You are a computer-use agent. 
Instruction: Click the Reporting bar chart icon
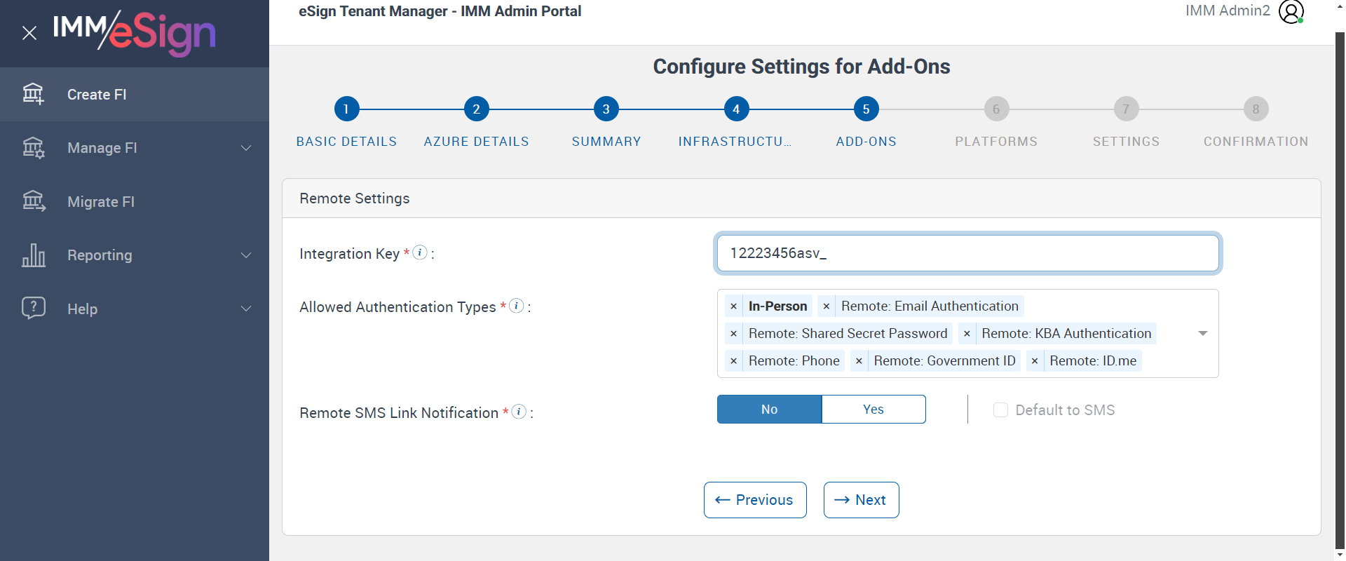[33, 255]
